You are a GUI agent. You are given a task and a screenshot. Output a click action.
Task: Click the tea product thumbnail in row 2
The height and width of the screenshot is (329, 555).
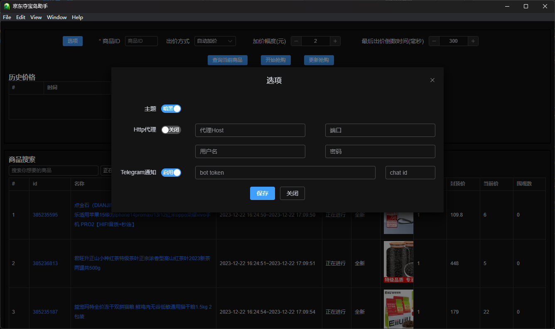398,262
